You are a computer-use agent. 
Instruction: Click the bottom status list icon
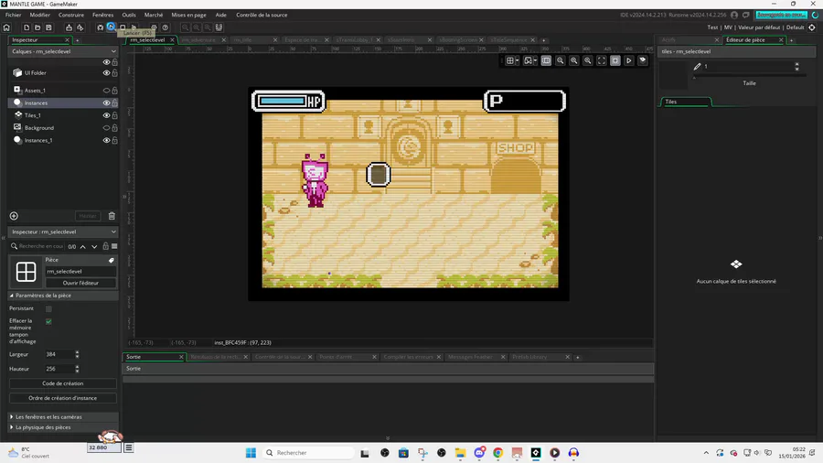(x=129, y=447)
